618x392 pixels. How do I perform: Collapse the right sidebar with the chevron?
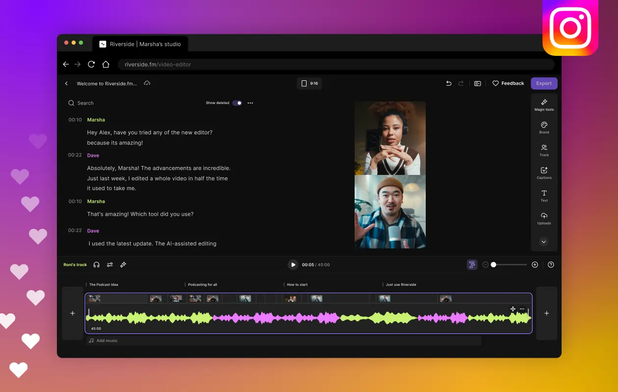point(543,242)
